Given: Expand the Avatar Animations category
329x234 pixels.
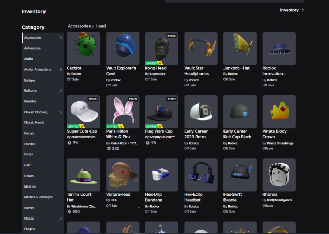Looking at the screenshot, I should click(61, 70).
